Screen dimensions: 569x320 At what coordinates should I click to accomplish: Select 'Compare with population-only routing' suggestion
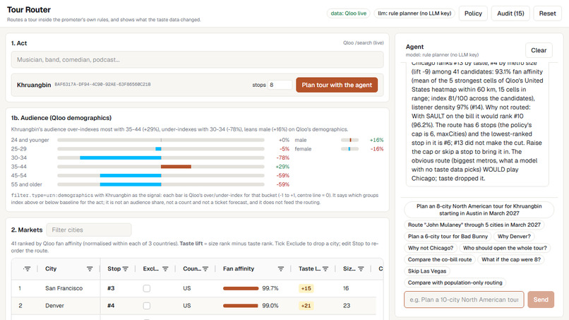[x=455, y=283]
